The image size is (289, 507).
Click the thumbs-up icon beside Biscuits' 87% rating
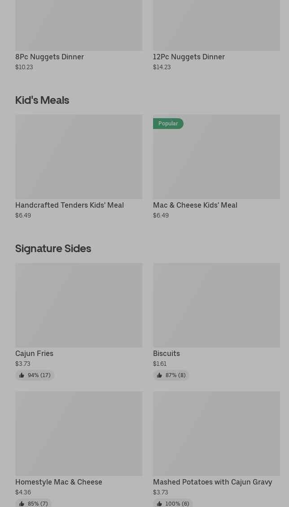pyautogui.click(x=159, y=375)
